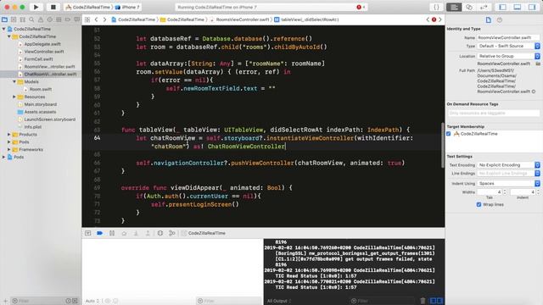Open the Source Control navigator tab
543x305 pixels.
click(x=14, y=19)
